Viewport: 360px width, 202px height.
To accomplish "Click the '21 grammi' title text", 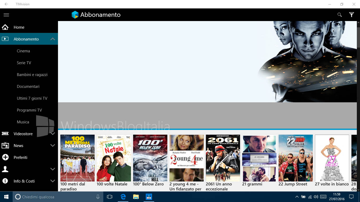I will point(252,184).
